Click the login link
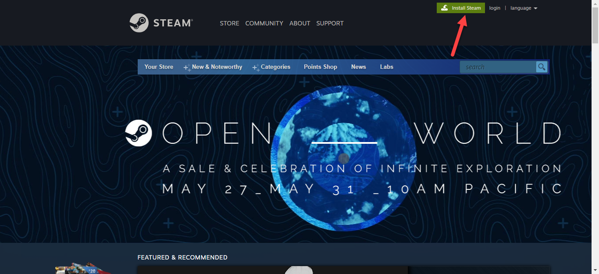599x274 pixels. pyautogui.click(x=495, y=8)
